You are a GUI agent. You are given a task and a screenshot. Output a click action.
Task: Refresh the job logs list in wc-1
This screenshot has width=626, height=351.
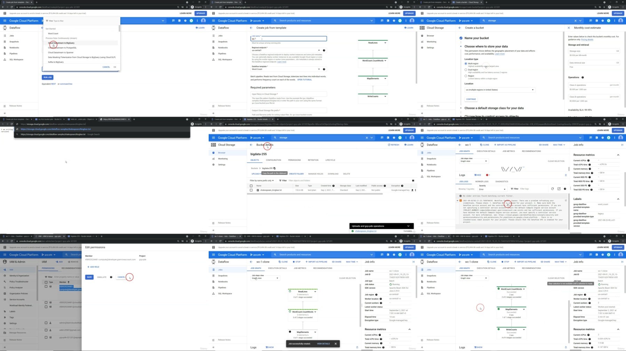pyautogui.click(x=552, y=189)
